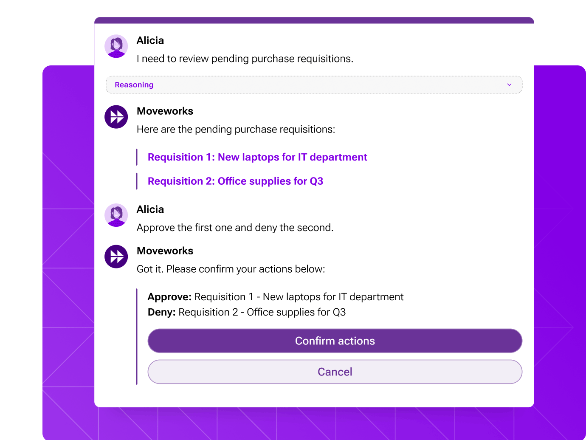Click the Reasoning label text
The height and width of the screenshot is (440, 586).
(x=134, y=85)
